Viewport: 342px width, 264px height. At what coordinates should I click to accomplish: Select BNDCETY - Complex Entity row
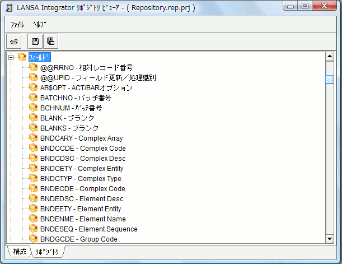pyautogui.click(x=82, y=168)
